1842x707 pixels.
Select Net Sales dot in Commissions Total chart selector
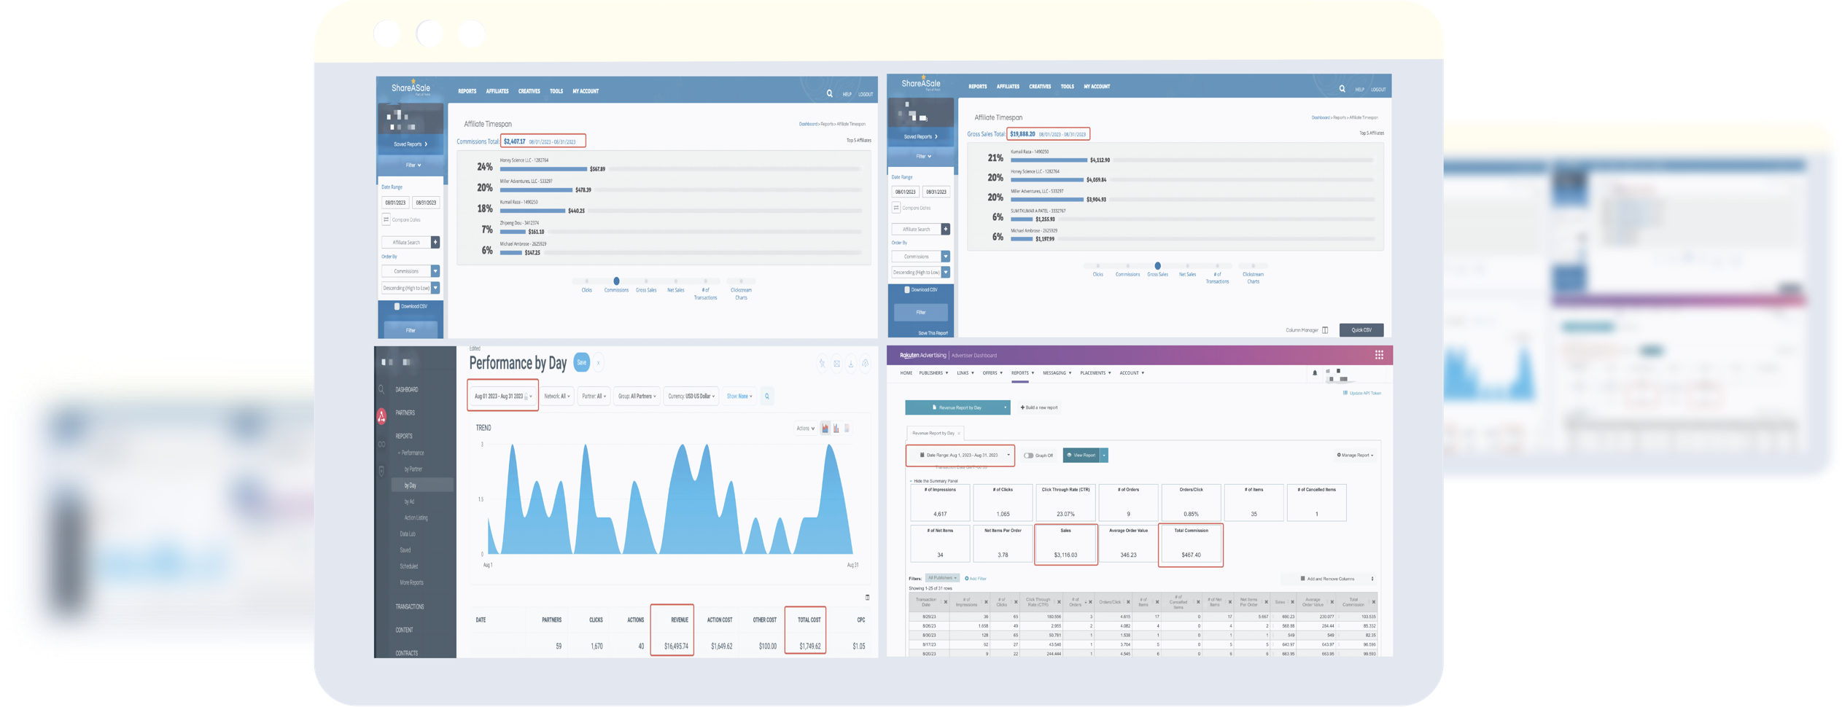tap(675, 281)
